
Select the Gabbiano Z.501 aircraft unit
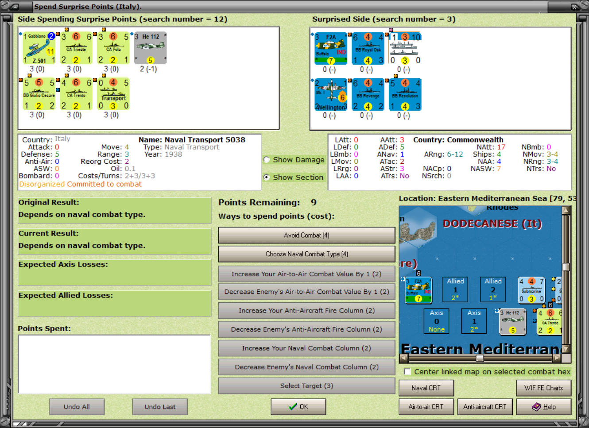[x=39, y=48]
